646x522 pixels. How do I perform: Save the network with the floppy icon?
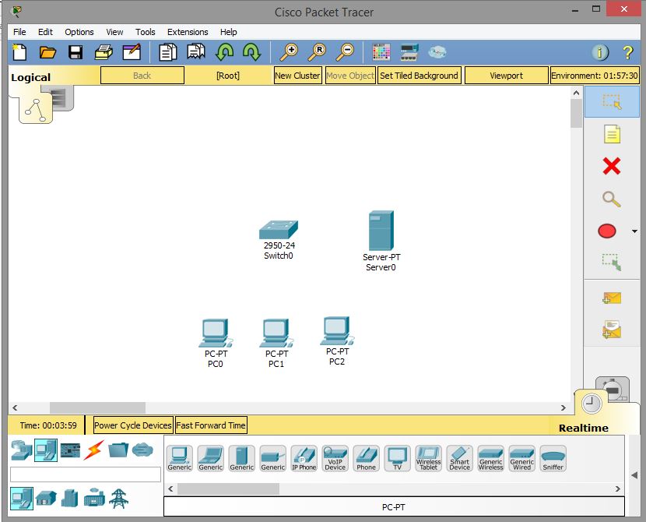[75, 52]
